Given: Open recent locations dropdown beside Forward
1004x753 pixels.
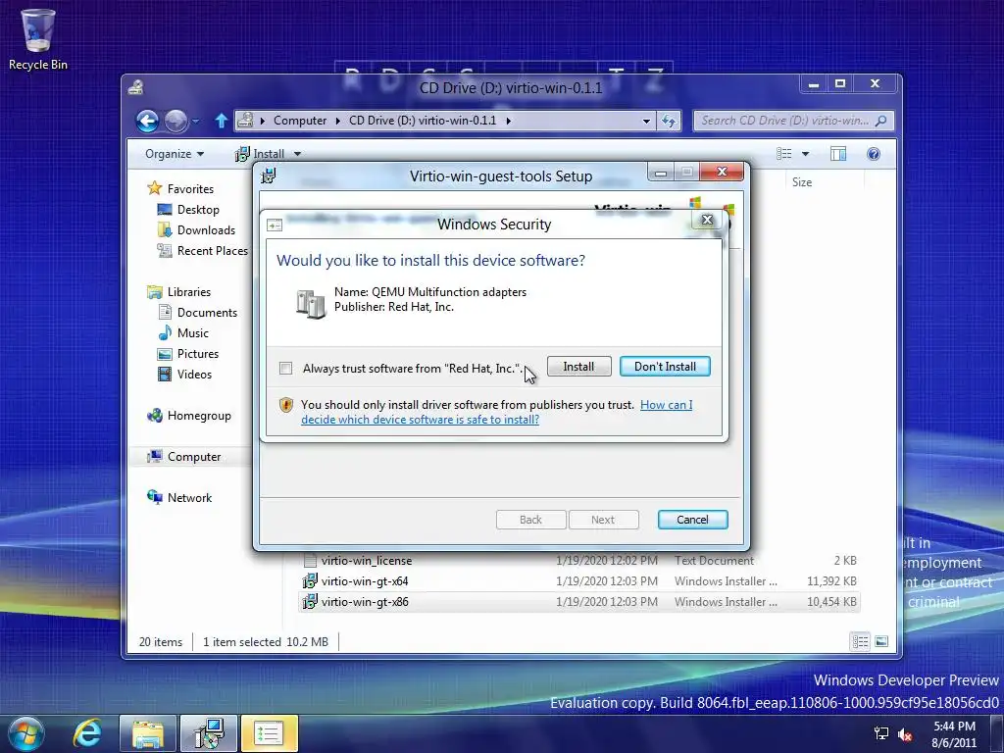Looking at the screenshot, I should [x=196, y=121].
